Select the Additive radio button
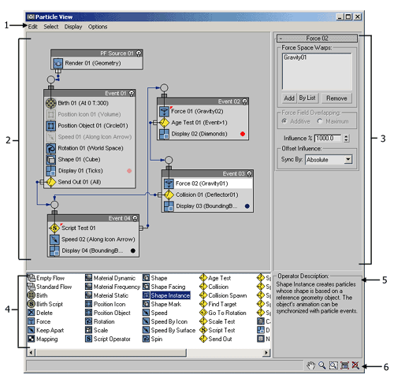394x378 pixels. [x=284, y=121]
